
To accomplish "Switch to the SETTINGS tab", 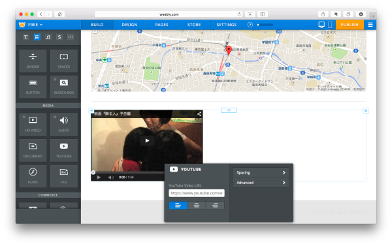I will 227,25.
